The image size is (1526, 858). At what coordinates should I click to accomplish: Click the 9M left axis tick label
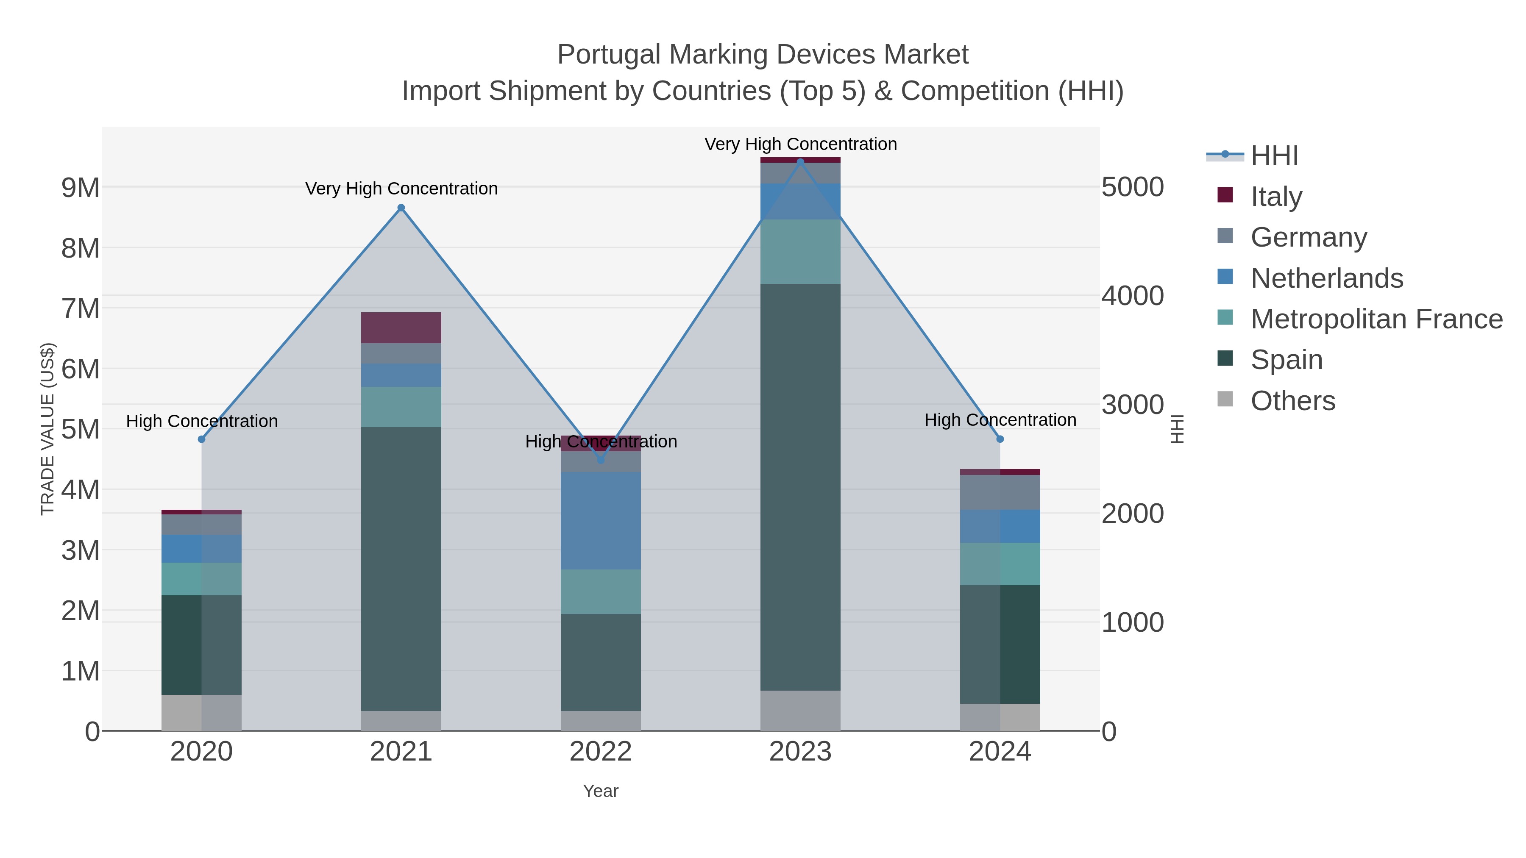click(x=81, y=187)
